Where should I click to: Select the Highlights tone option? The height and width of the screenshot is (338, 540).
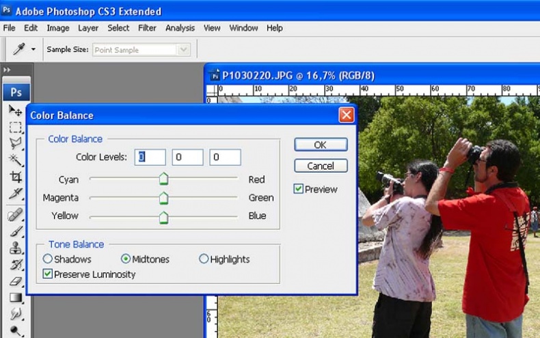click(x=204, y=259)
